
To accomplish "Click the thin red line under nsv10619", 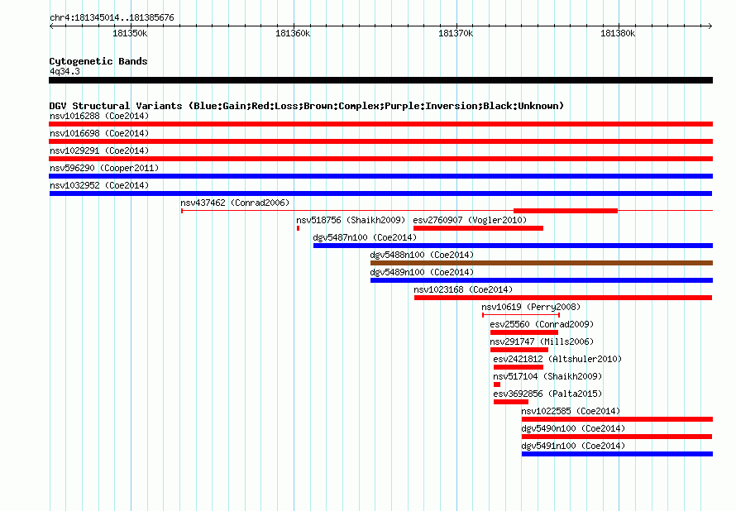I will (x=521, y=315).
